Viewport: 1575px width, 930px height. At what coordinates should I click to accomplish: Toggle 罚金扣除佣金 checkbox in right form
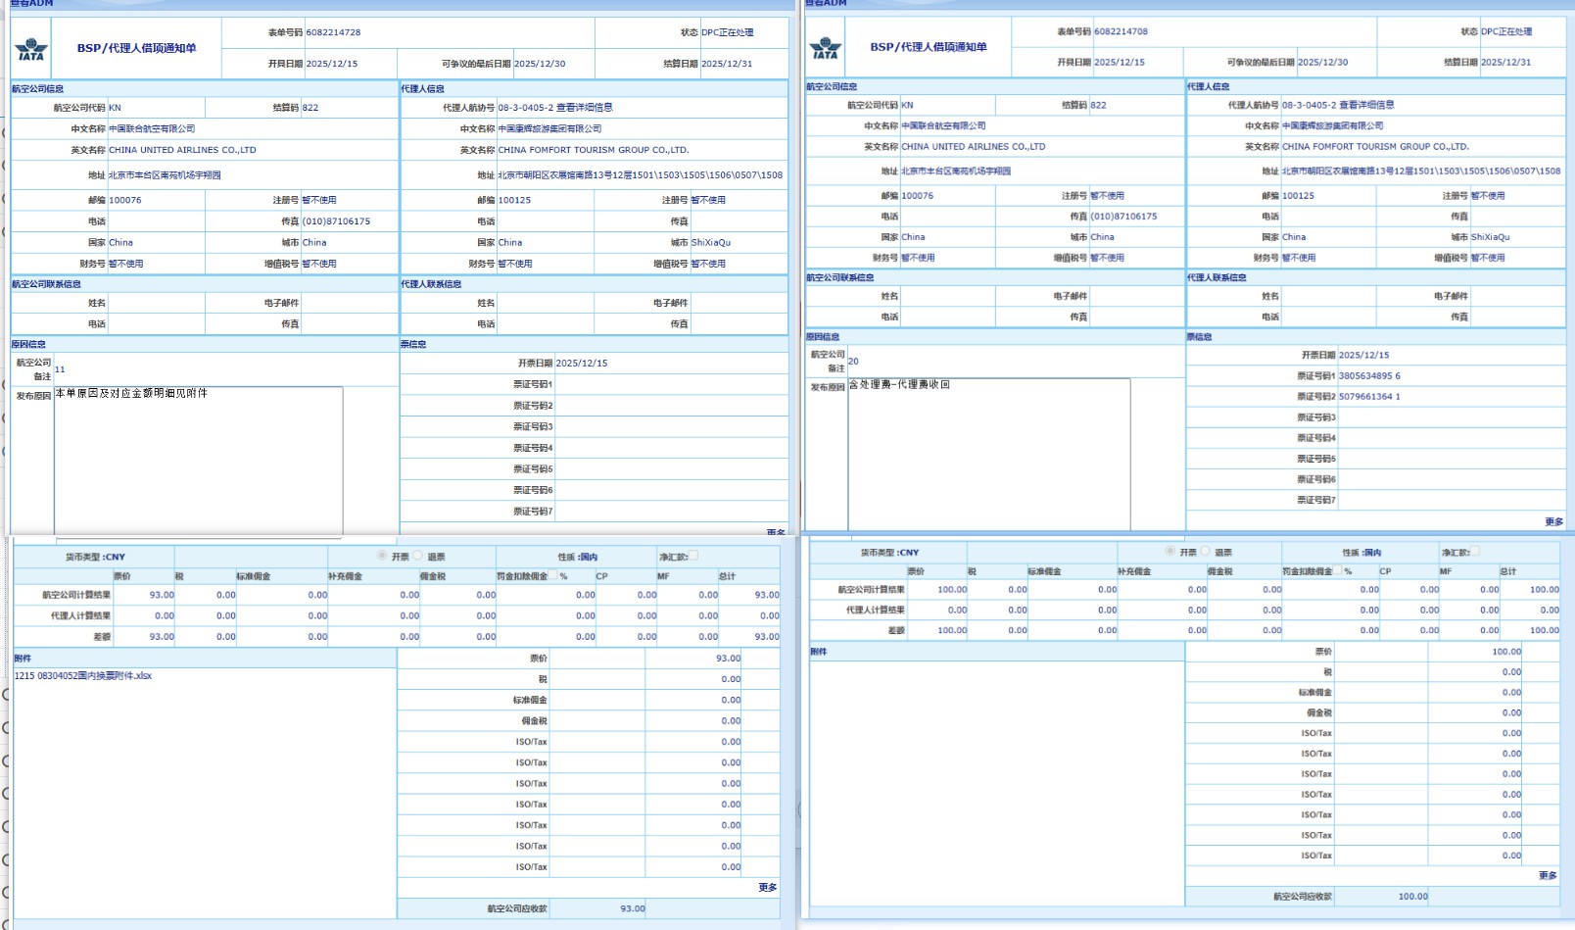coord(1338,570)
